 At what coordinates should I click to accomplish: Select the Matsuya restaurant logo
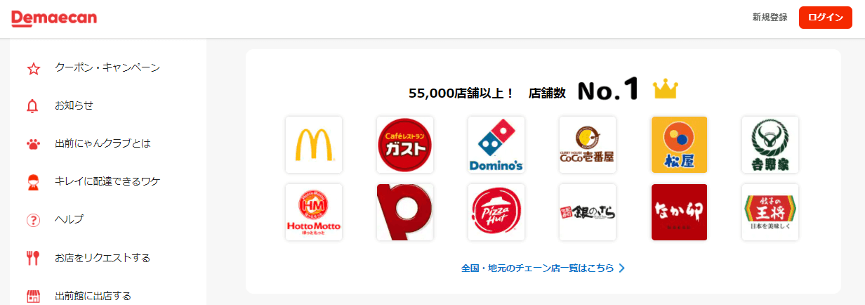tap(679, 145)
